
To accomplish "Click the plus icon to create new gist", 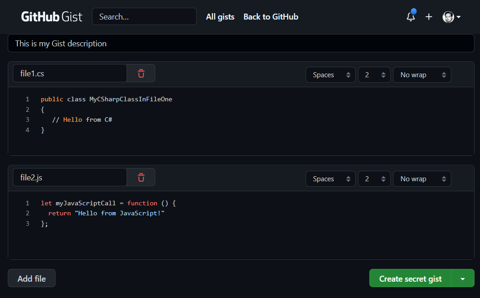I will point(429,16).
